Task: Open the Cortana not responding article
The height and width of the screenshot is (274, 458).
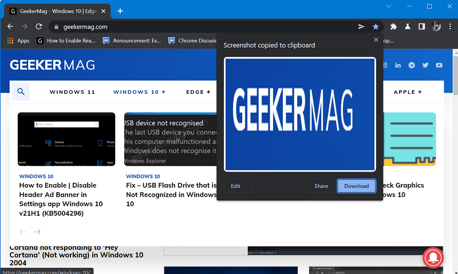Action: [76, 255]
